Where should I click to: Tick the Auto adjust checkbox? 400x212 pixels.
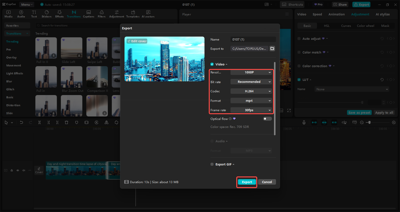[299, 39]
